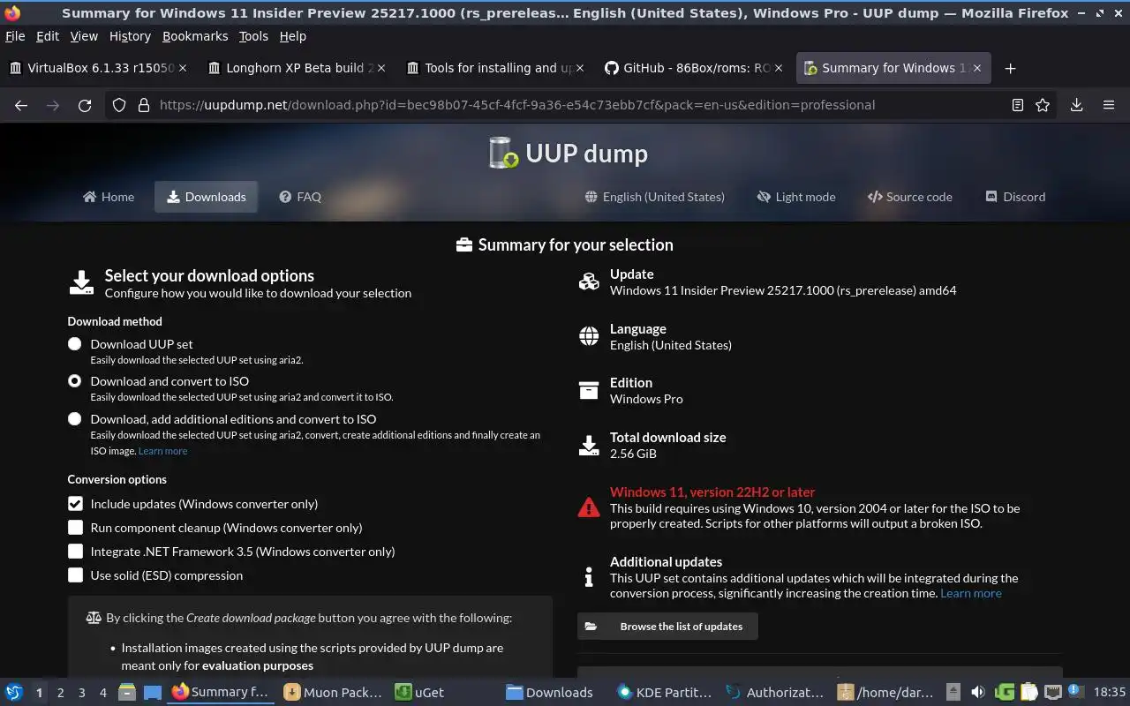The height and width of the screenshot is (706, 1130).
Task: Switch to Muon Package taskbar window
Action: [333, 692]
